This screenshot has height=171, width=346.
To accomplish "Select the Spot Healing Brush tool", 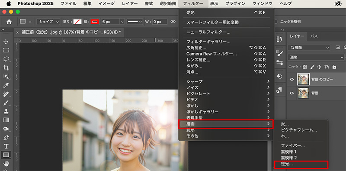I will tap(6, 94).
